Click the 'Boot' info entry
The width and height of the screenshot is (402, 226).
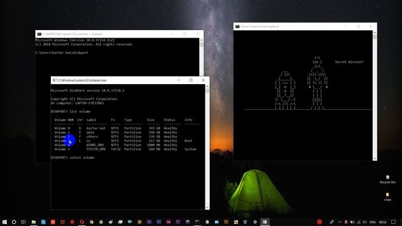click(x=188, y=141)
